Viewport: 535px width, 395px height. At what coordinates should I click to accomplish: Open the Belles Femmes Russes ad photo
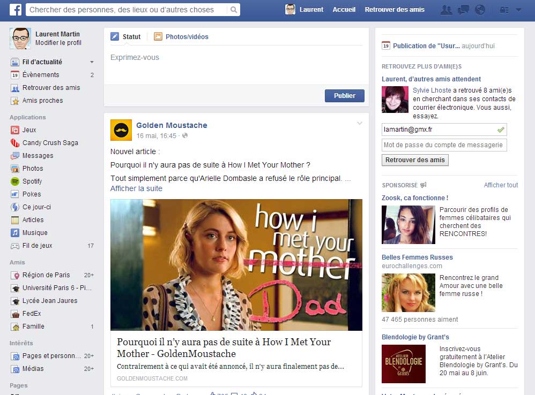point(408,293)
